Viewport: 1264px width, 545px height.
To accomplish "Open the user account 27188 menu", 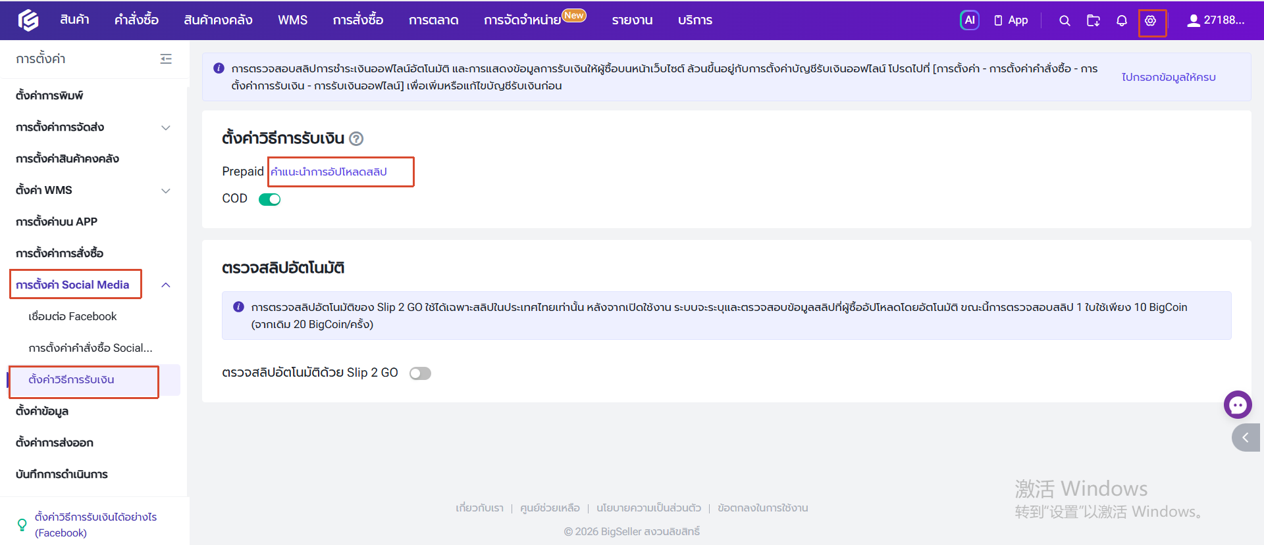I will (x=1216, y=20).
